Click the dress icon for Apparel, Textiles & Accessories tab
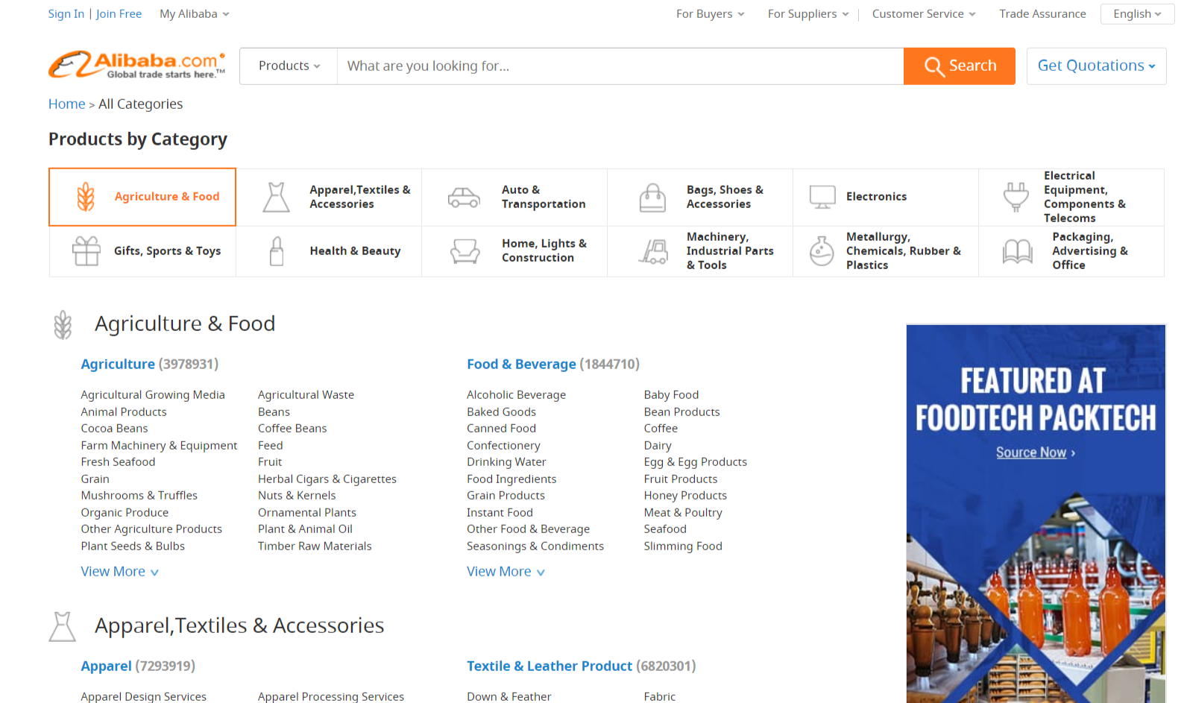The height and width of the screenshot is (703, 1187). point(277,197)
